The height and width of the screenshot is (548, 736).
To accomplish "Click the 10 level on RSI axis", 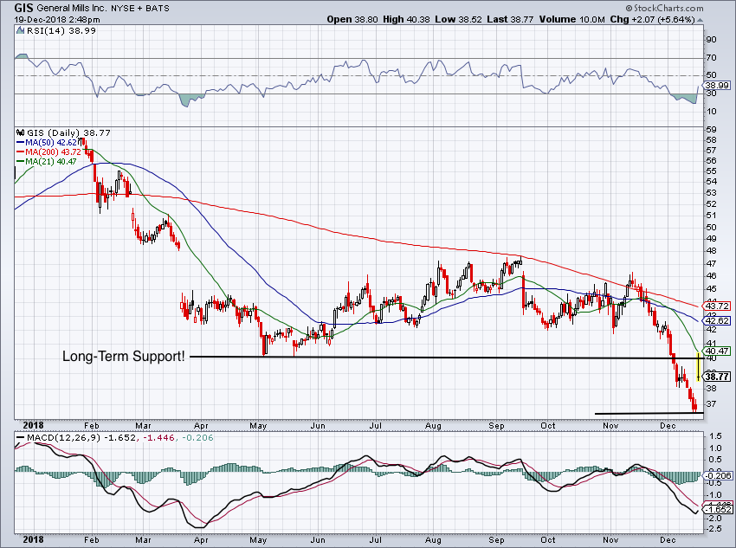I will point(711,112).
